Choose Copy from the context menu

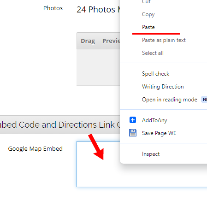pyautogui.click(x=148, y=14)
